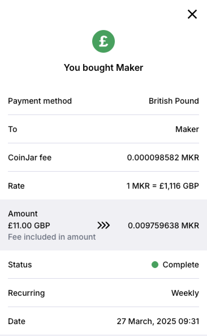Click the triple chevron conversion arrows
The image size is (207, 336).
tap(103, 226)
